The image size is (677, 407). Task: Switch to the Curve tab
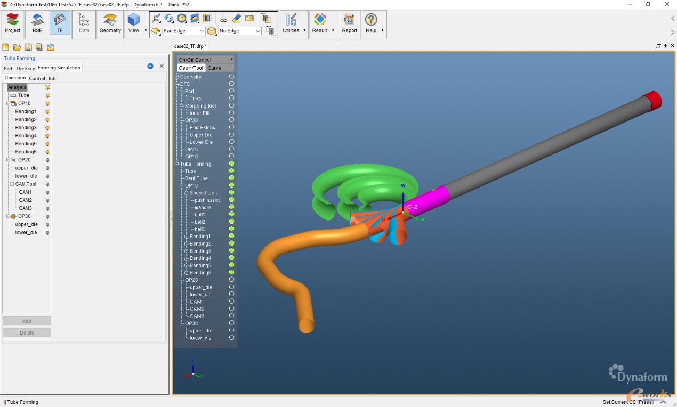[214, 68]
